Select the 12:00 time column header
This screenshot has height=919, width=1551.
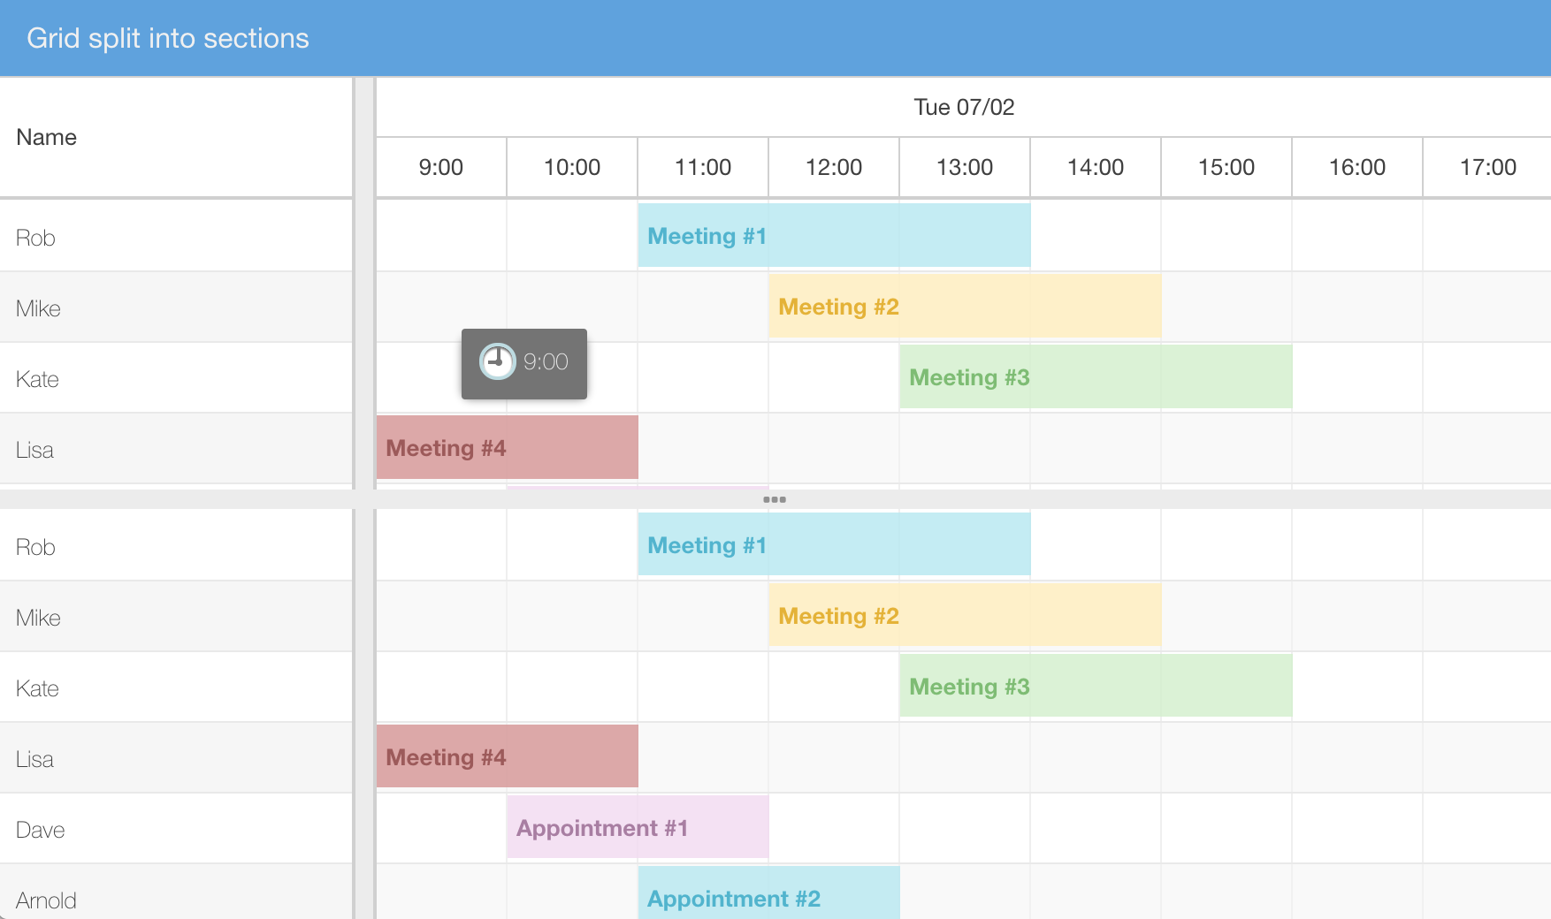(832, 167)
